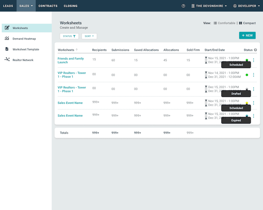263x210 pixels.
Task: Click the green status dot for second row
Action: pos(247,75)
